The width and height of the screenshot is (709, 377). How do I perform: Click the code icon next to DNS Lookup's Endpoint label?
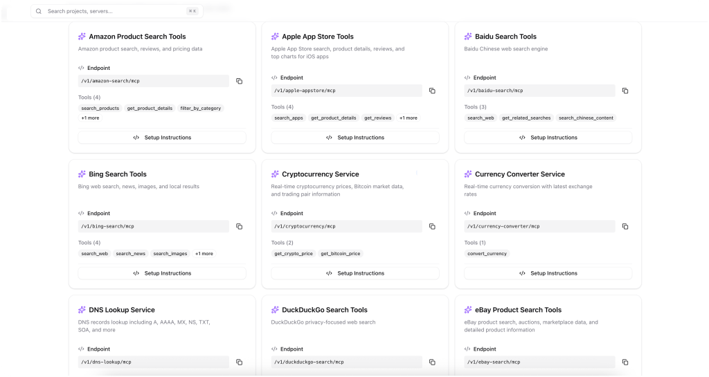(x=81, y=349)
